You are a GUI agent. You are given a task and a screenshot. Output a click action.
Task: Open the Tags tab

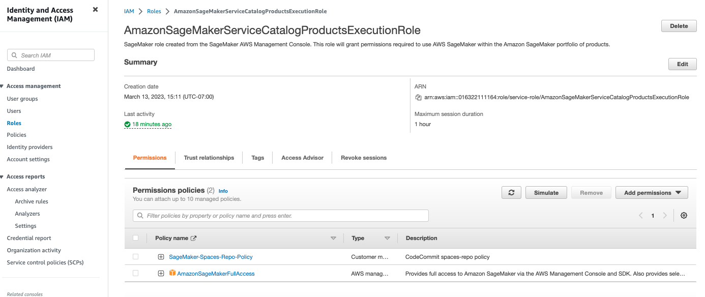[258, 158]
